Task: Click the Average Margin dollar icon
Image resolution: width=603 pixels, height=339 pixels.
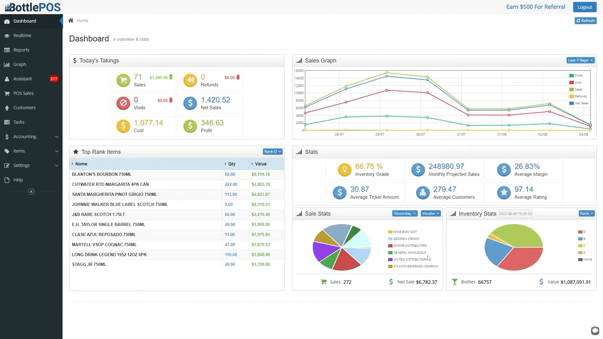Action: [504, 169]
